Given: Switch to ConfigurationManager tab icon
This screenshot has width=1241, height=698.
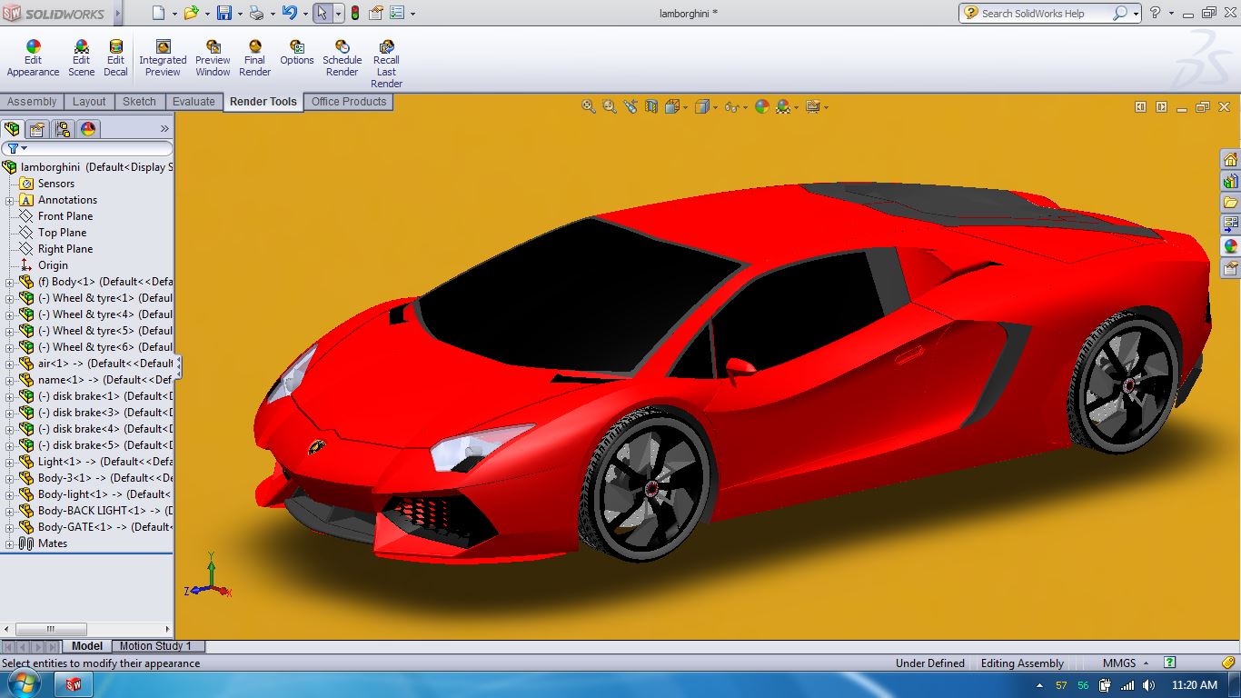Looking at the screenshot, I should pyautogui.click(x=62, y=129).
